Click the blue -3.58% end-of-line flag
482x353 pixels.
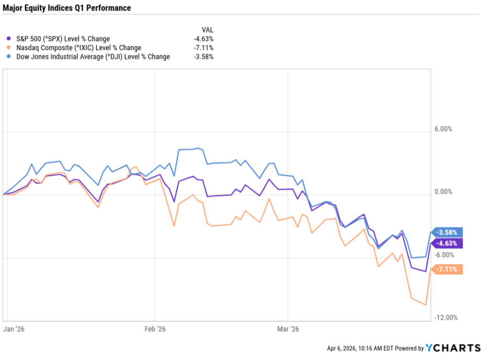(x=448, y=232)
